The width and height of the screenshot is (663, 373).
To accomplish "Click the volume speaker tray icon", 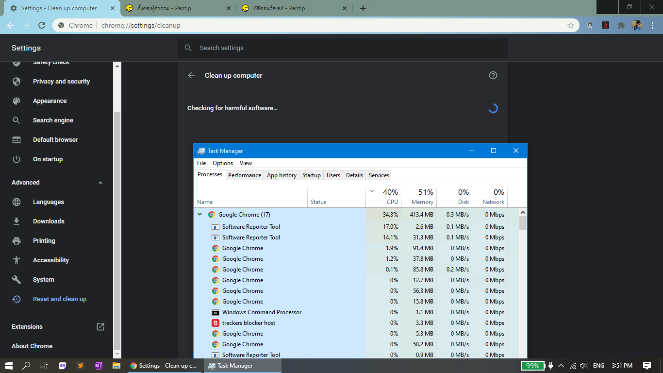I will [x=584, y=366].
